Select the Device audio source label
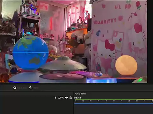The height and width of the screenshot is (114, 153). [x=77, y=98]
